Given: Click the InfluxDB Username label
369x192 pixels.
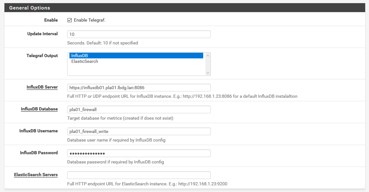Looking at the screenshot, I should tap(39, 131).
